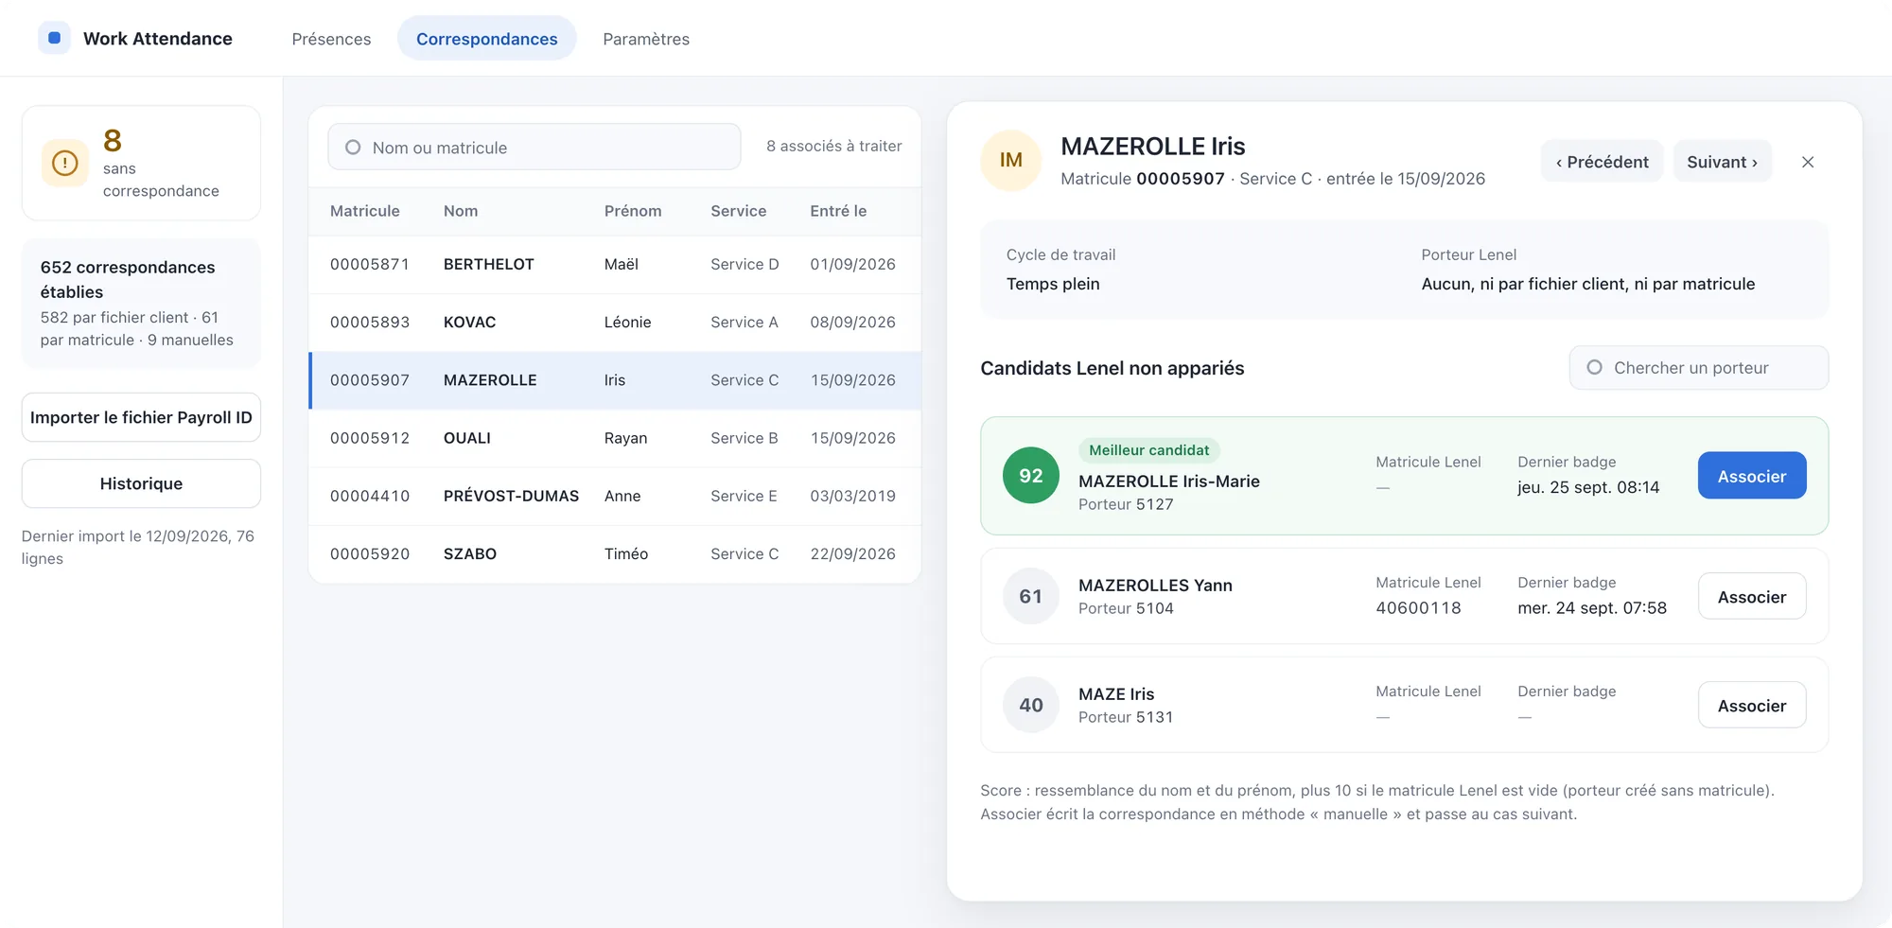Click the 652 correspondances établies summary
Viewport: 1892px width, 928px height.
coord(141,303)
